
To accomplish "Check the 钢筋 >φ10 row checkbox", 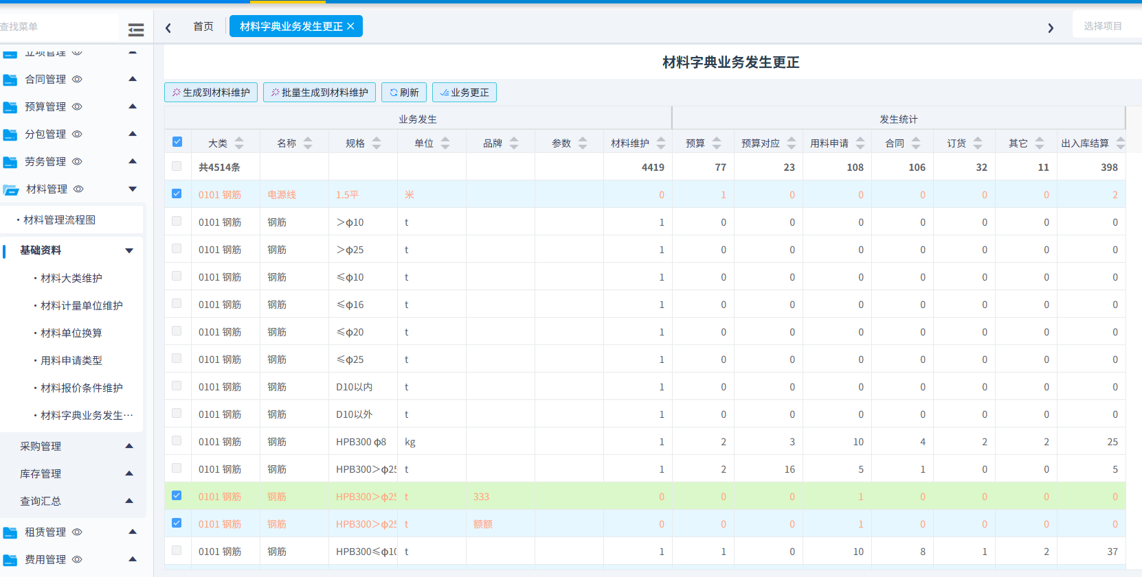I will [x=177, y=221].
